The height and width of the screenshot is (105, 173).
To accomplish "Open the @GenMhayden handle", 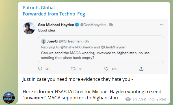I will pos(93,25).
